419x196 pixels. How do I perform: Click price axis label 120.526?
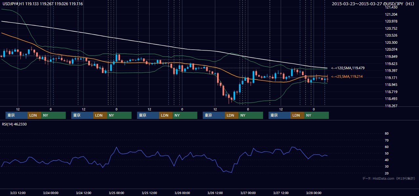tap(391, 35)
